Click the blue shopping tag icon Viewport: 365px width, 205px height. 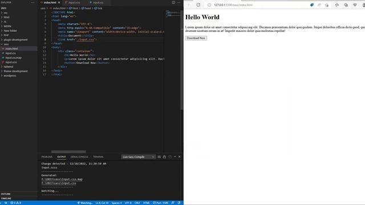coord(312,5)
